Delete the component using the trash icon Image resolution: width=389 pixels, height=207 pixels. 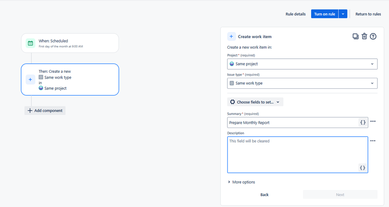pyautogui.click(x=364, y=37)
